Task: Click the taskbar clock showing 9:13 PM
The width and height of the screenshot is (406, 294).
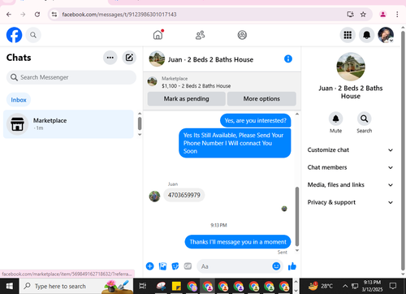Action: (372, 286)
